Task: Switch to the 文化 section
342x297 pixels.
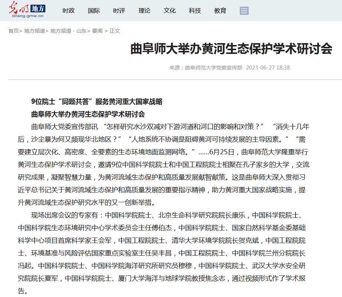Action: (170, 11)
